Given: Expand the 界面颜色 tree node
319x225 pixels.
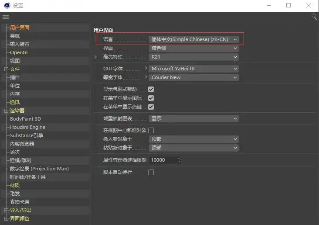Looking at the screenshot, I should pos(6,218).
